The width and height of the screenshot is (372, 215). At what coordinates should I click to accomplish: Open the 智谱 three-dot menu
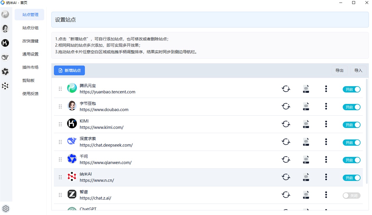tap(326, 195)
